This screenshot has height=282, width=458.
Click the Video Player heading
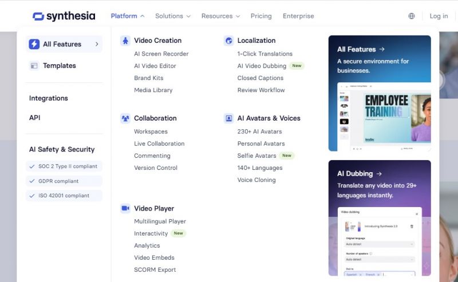pos(154,208)
